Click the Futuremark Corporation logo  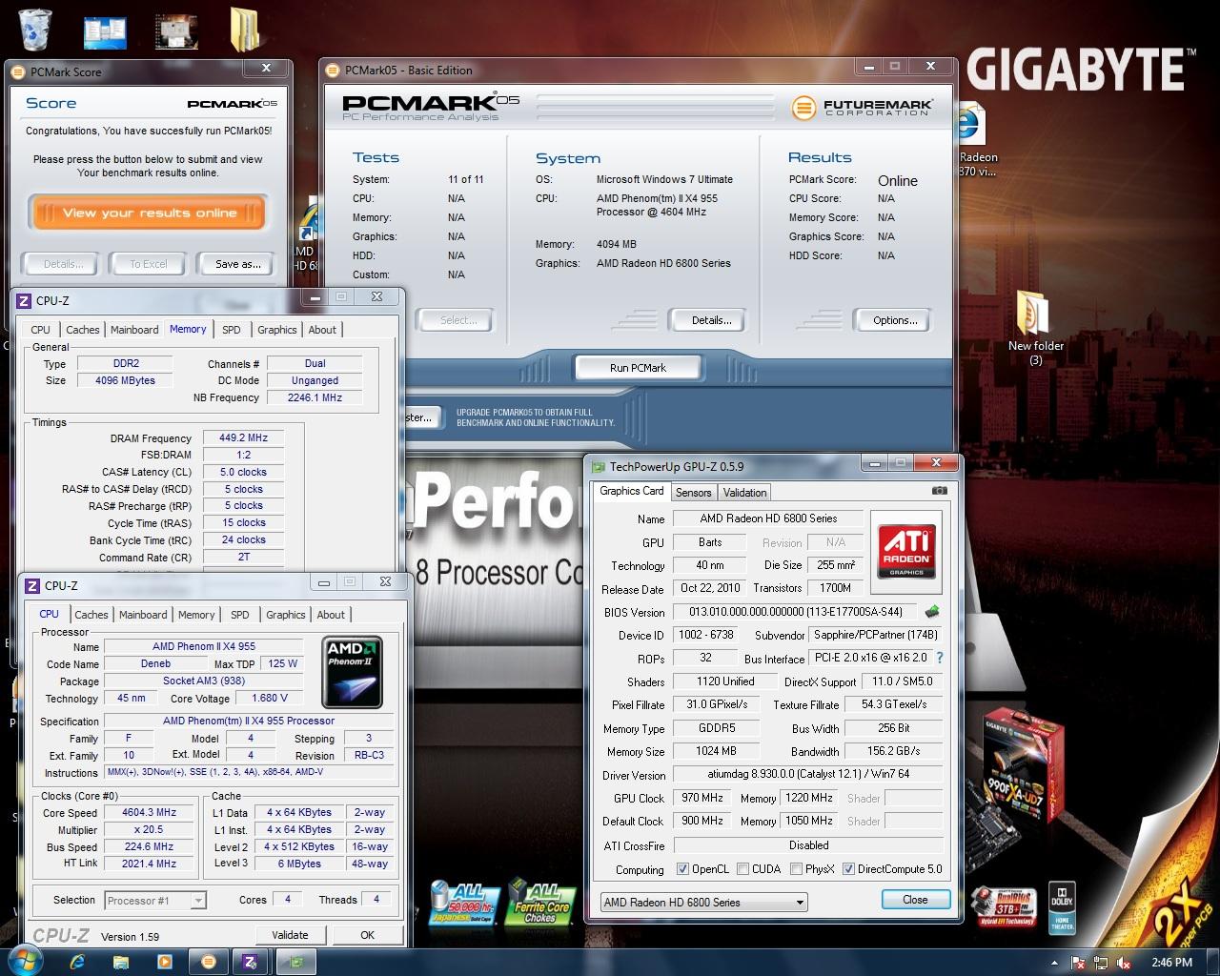pyautogui.click(x=863, y=107)
